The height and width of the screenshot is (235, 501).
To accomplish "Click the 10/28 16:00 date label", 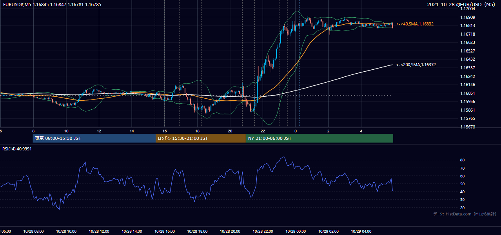I will tap(165, 231).
